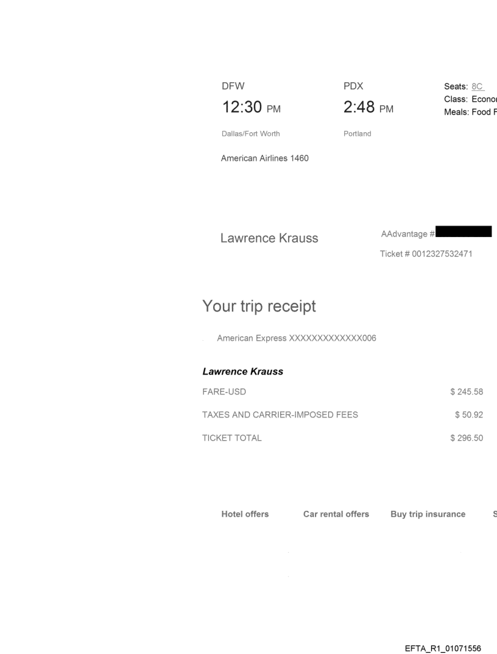Click the 12:30 PM departure time
Screen dimensions: 497x654
pyautogui.click(x=250, y=108)
